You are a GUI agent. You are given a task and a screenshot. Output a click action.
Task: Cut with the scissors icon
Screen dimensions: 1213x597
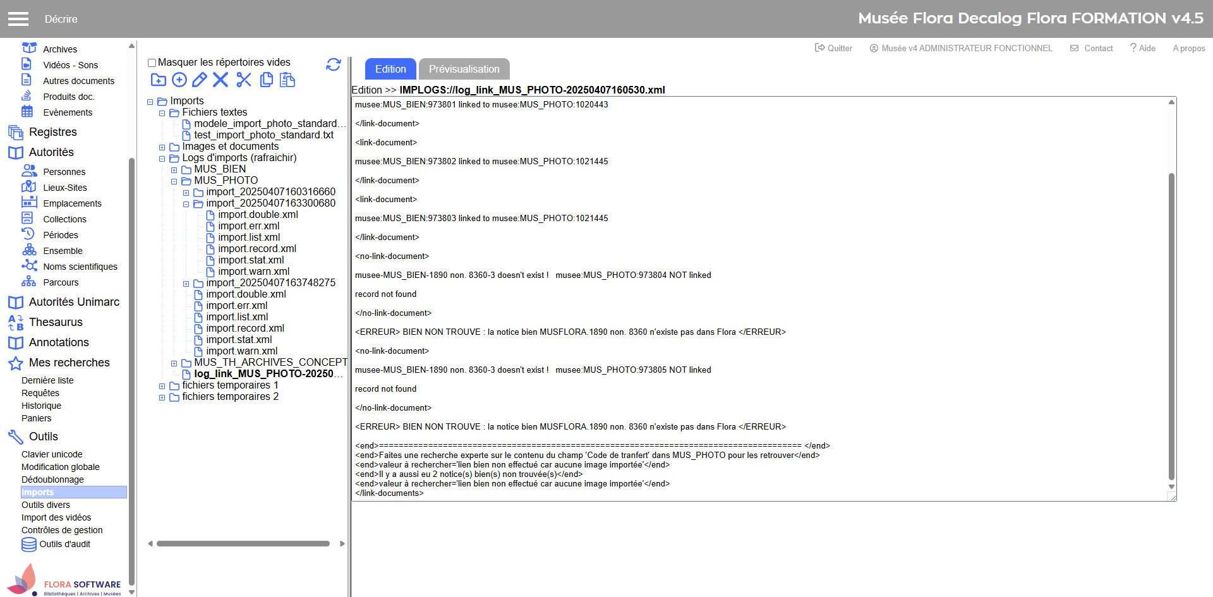[244, 80]
